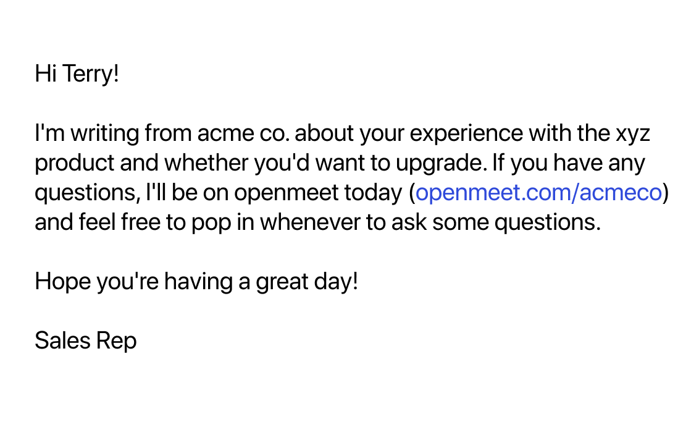Click the "Sales Rep" signature
Screen dimensions: 699x440
[86, 341]
